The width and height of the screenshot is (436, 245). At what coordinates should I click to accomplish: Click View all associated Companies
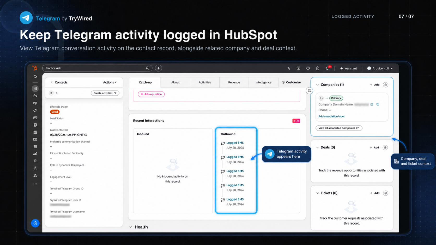[x=339, y=128]
